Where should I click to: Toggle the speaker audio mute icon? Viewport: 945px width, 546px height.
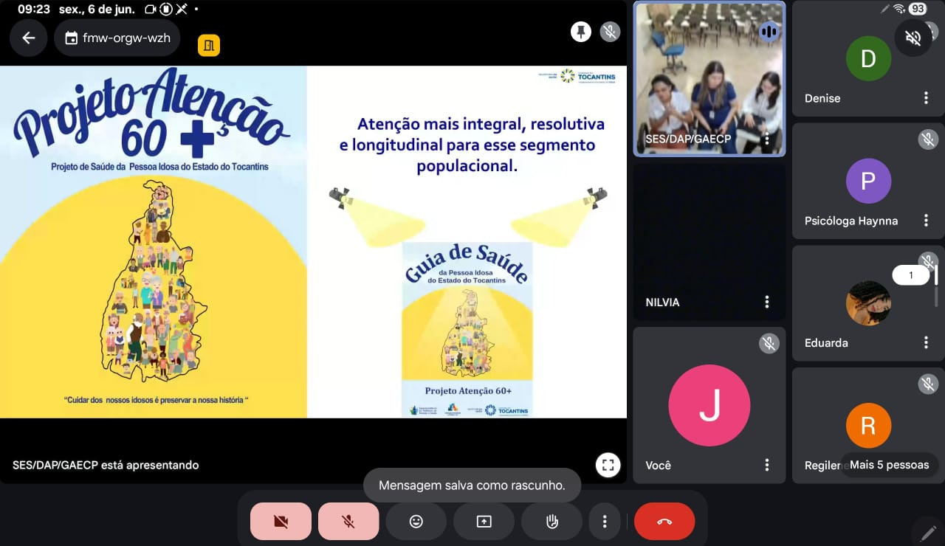point(913,38)
